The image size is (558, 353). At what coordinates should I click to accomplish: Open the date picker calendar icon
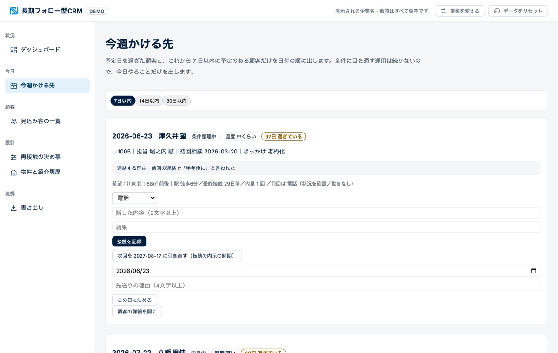pyautogui.click(x=533, y=271)
